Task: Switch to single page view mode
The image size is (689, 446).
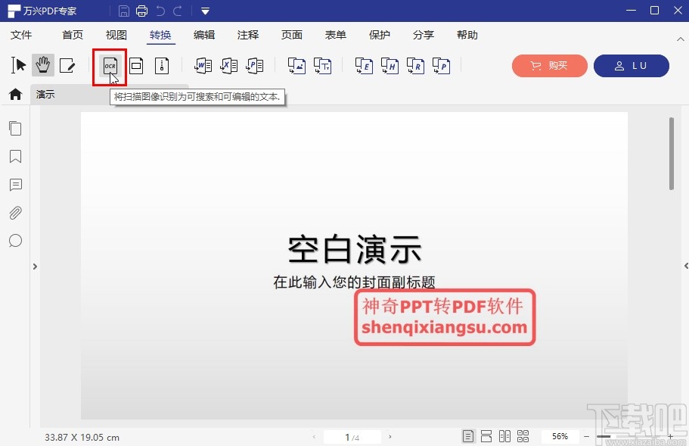Action: click(x=468, y=435)
